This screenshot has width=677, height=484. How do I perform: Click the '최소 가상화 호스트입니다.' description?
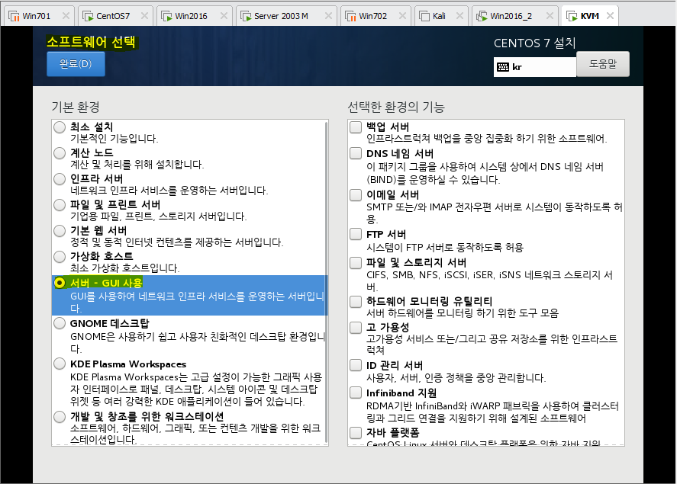point(124,268)
